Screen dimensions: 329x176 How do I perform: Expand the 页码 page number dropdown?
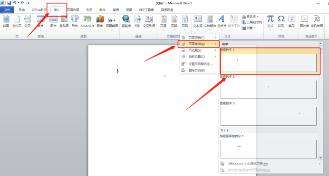(x=184, y=23)
